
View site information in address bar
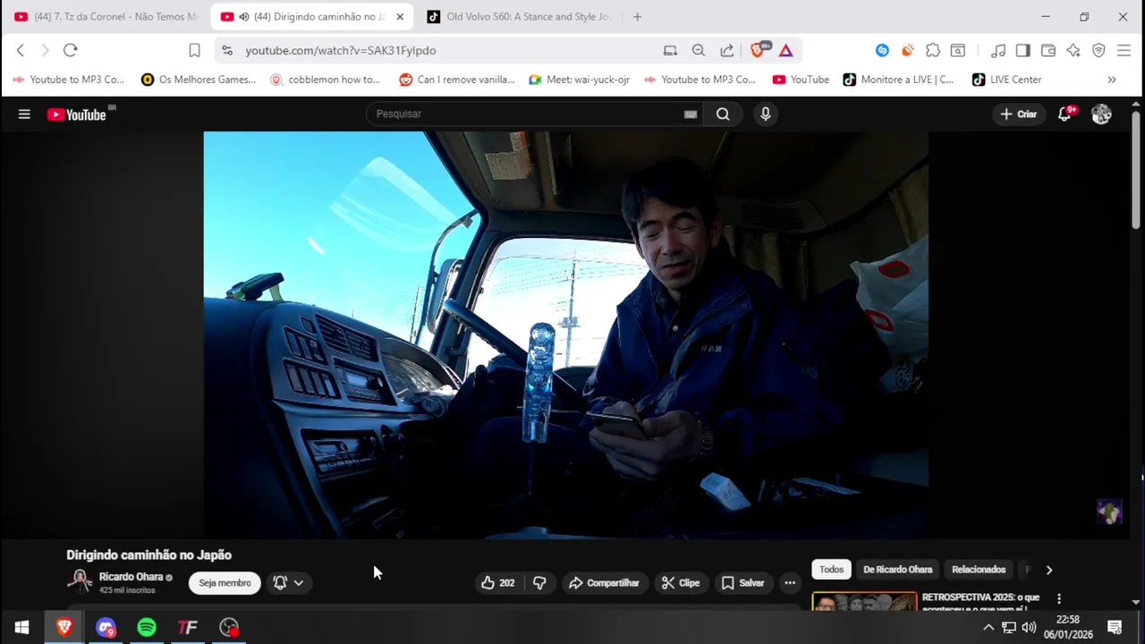coord(227,50)
